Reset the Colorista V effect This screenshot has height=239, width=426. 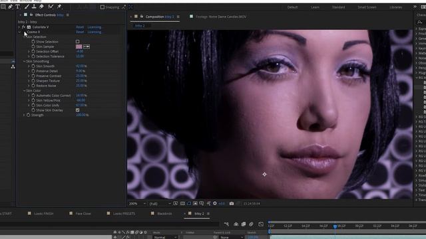click(x=80, y=27)
